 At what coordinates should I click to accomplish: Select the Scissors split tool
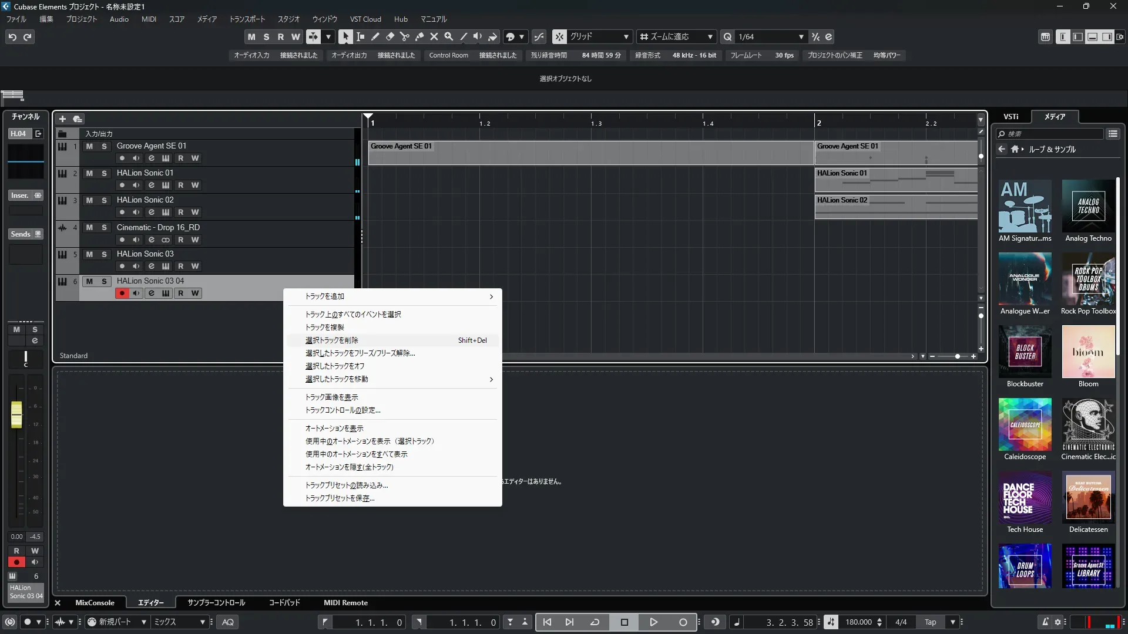click(405, 36)
